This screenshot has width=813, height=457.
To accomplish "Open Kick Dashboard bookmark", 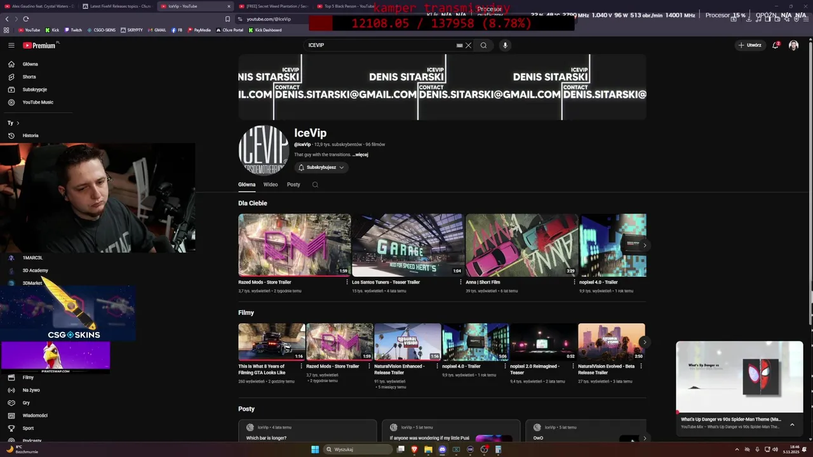I will coord(265,30).
